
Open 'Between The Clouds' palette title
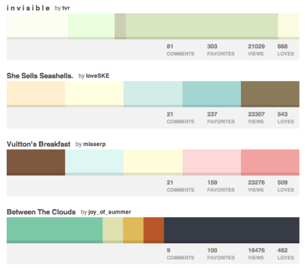pyautogui.click(x=41, y=212)
